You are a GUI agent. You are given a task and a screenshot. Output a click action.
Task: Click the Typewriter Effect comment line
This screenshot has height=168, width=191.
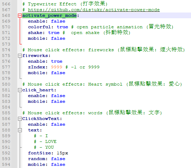click(65, 4)
